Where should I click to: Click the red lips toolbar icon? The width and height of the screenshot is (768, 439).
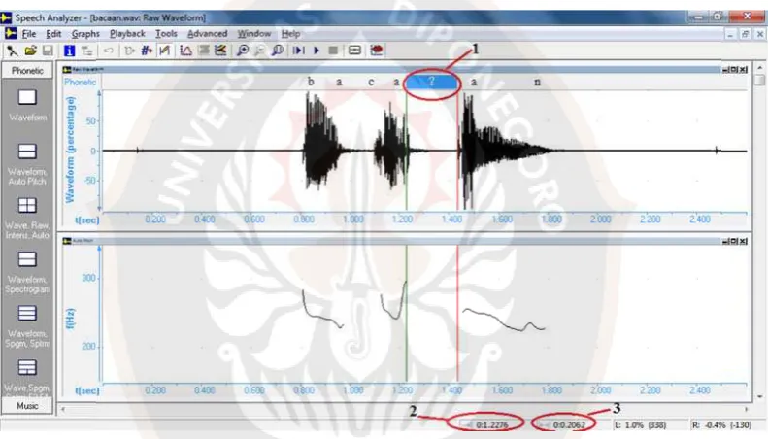click(376, 51)
